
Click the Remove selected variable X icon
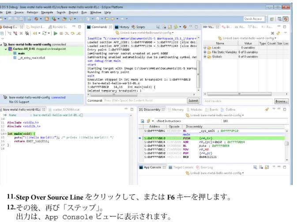click(272, 33)
